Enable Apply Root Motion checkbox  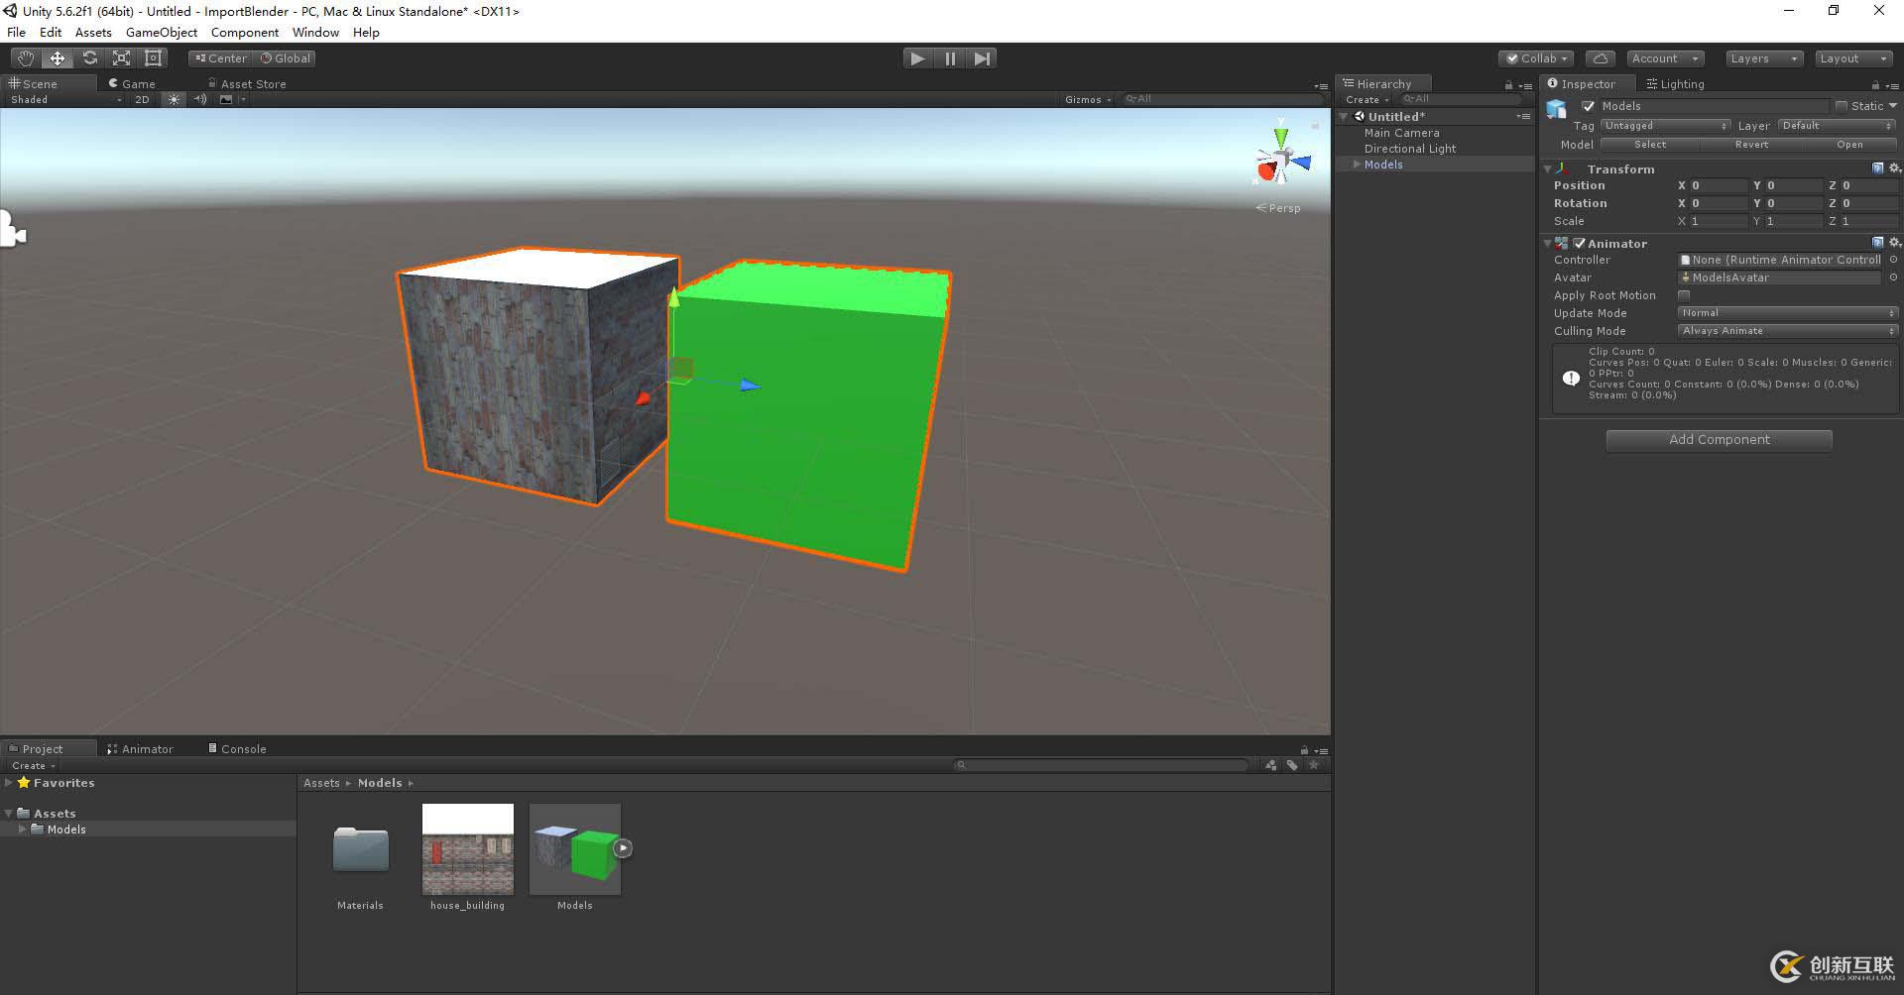pyautogui.click(x=1684, y=295)
